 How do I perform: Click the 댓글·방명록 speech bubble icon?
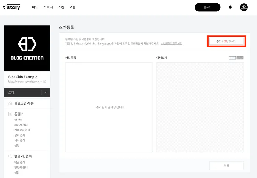pos(10,156)
